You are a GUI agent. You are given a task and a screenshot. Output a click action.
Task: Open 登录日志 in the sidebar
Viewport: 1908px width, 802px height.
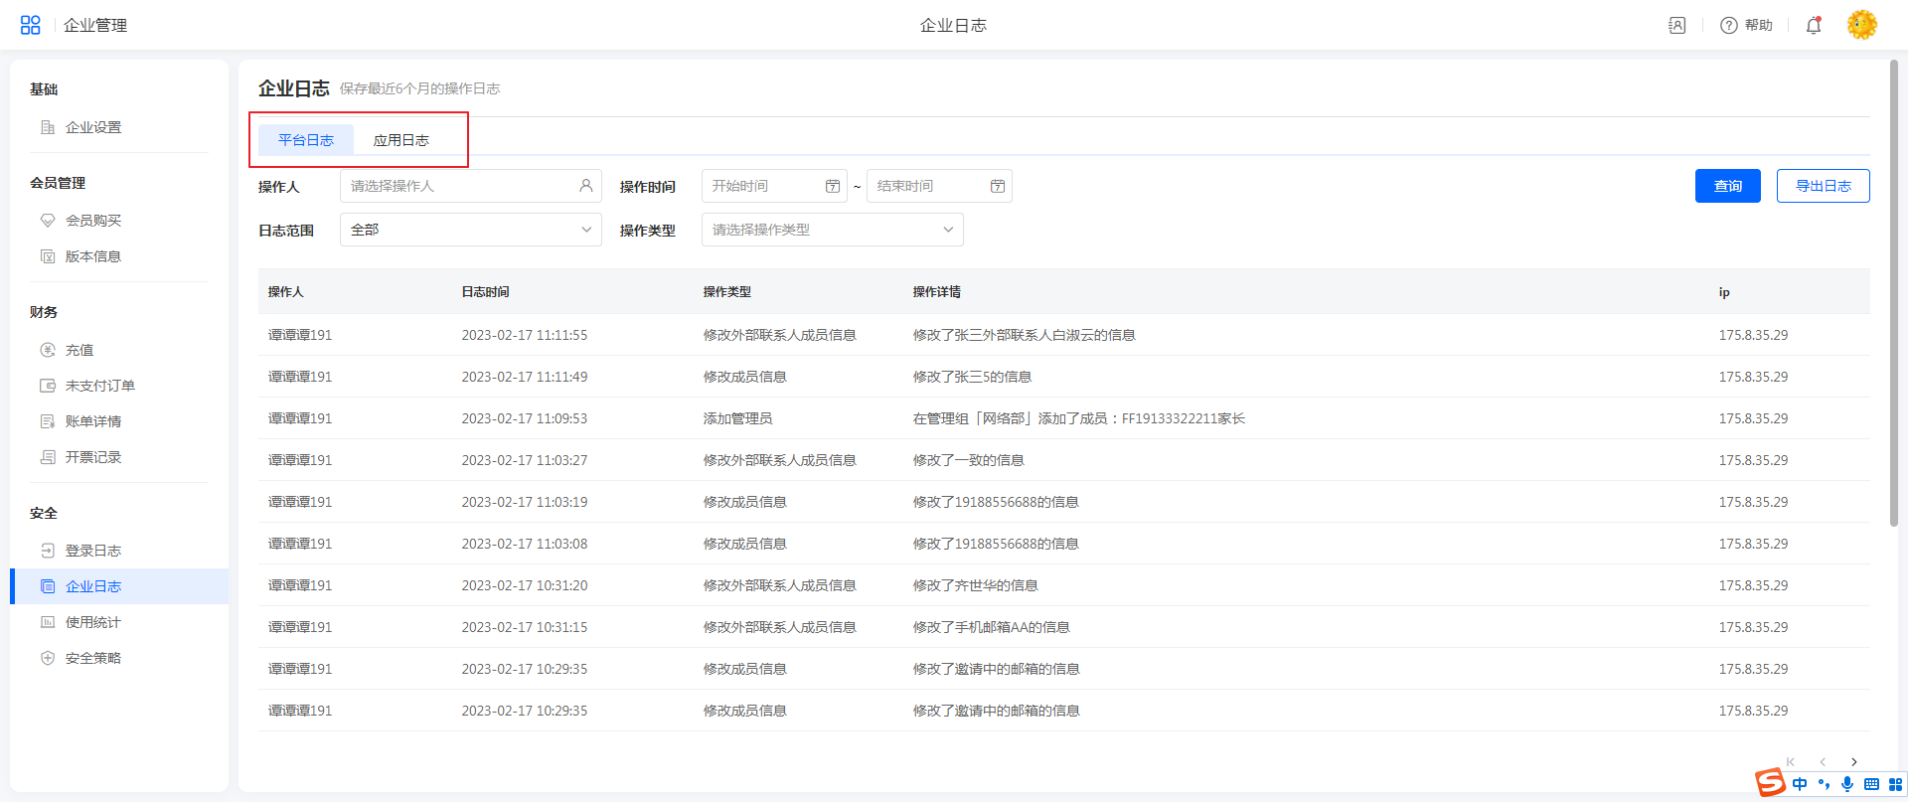point(92,551)
